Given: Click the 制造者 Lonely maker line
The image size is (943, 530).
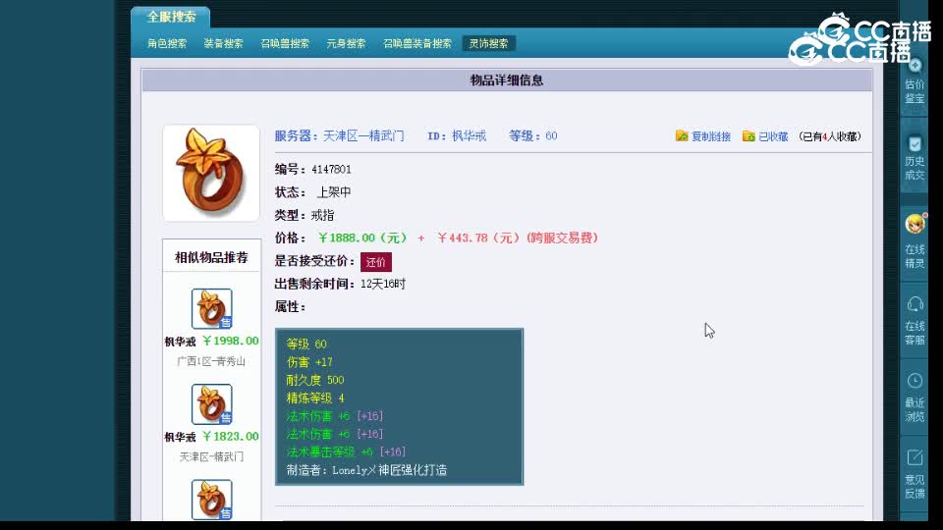Looking at the screenshot, I should [366, 470].
